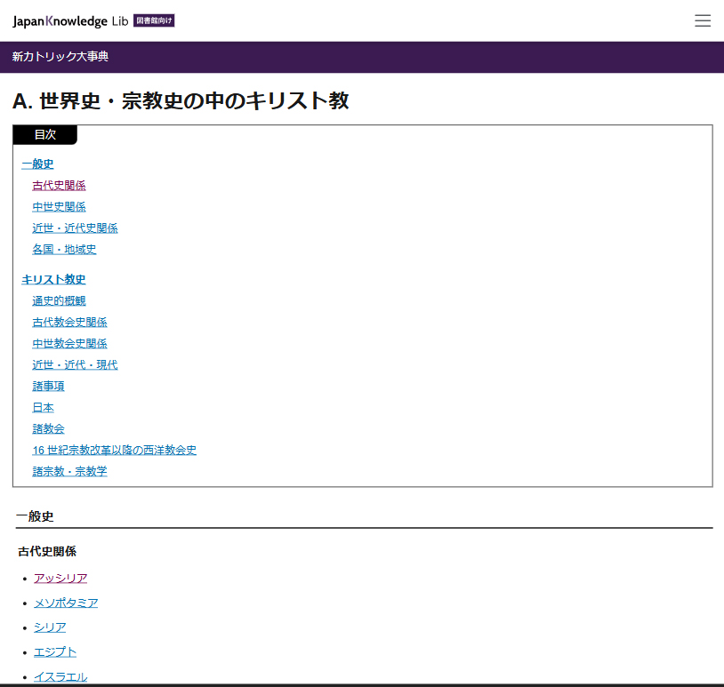724x687 pixels.
Task: Go to 諸教会 section
Action: 48,428
